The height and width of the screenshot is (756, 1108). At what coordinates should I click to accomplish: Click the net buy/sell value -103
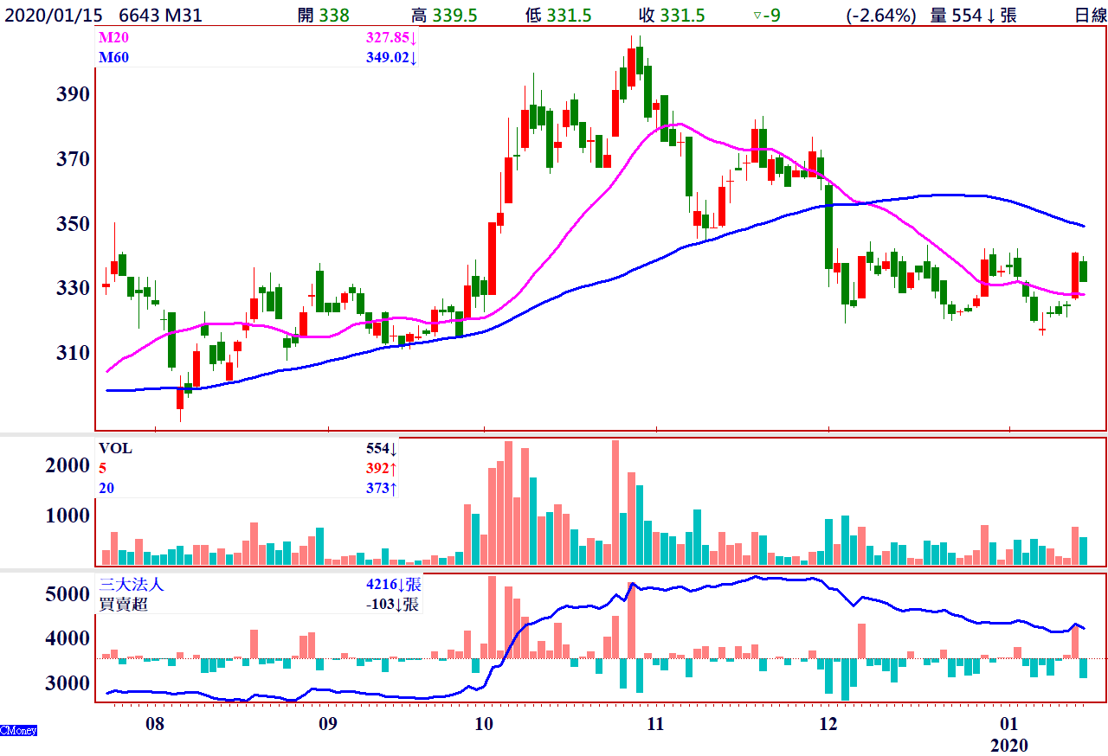(393, 605)
